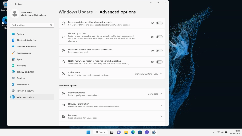The height and width of the screenshot is (136, 242).
Task: Click the taskbar Search box
Action: pyautogui.click(x=100, y=132)
